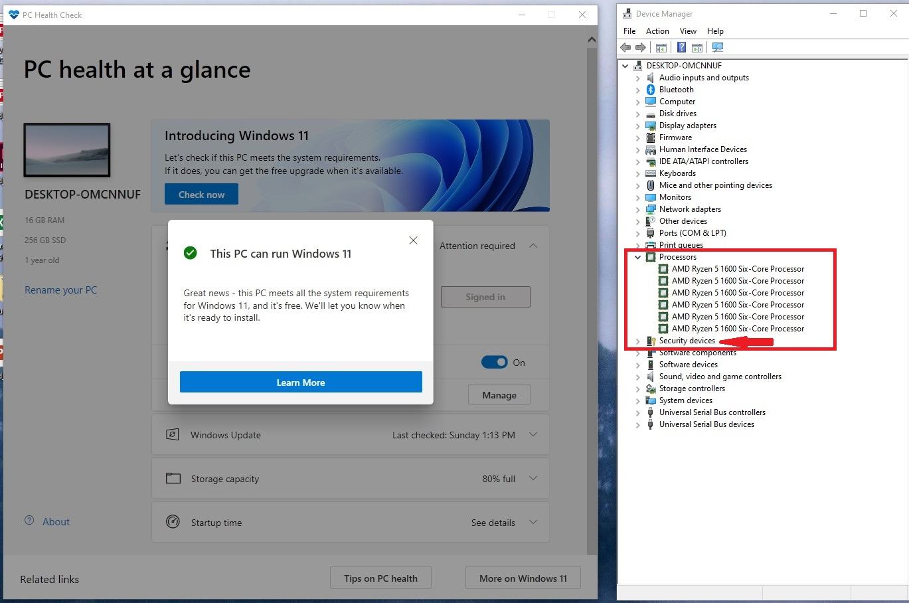Click the Keyboards category icon
The height and width of the screenshot is (603, 909).
pos(651,173)
